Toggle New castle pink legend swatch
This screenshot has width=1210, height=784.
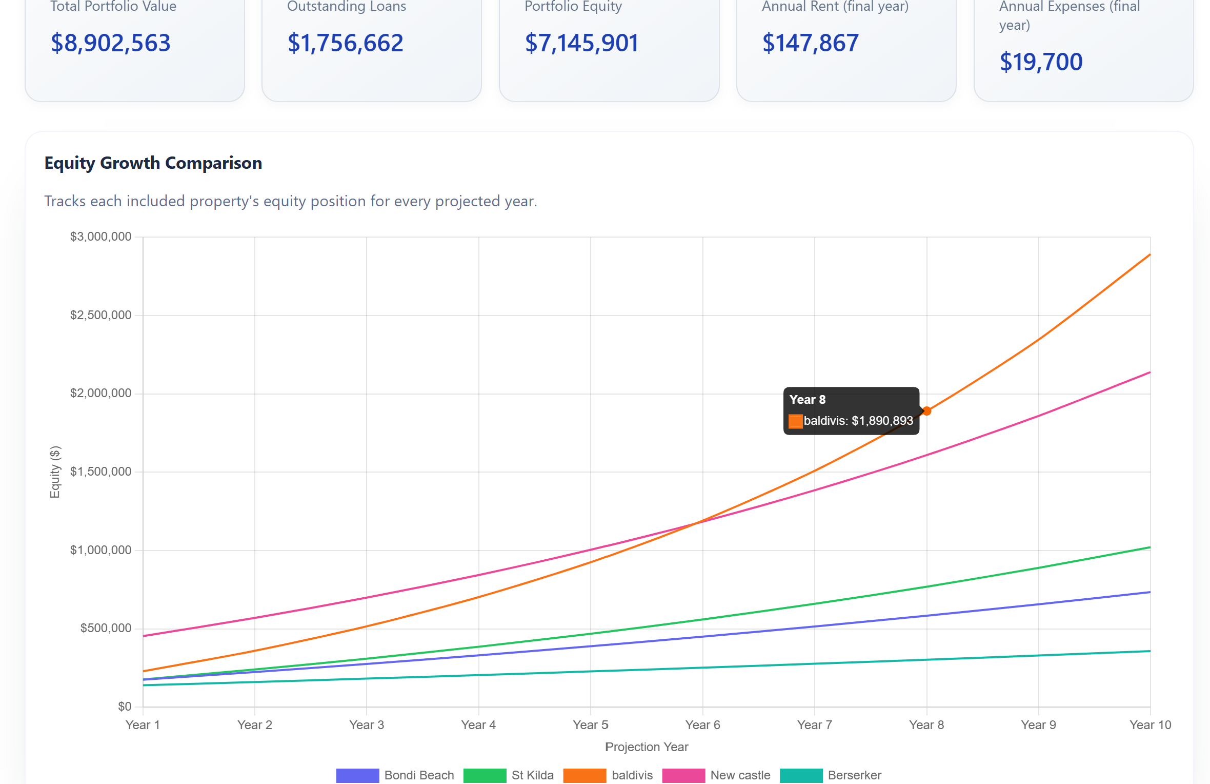[x=683, y=775]
